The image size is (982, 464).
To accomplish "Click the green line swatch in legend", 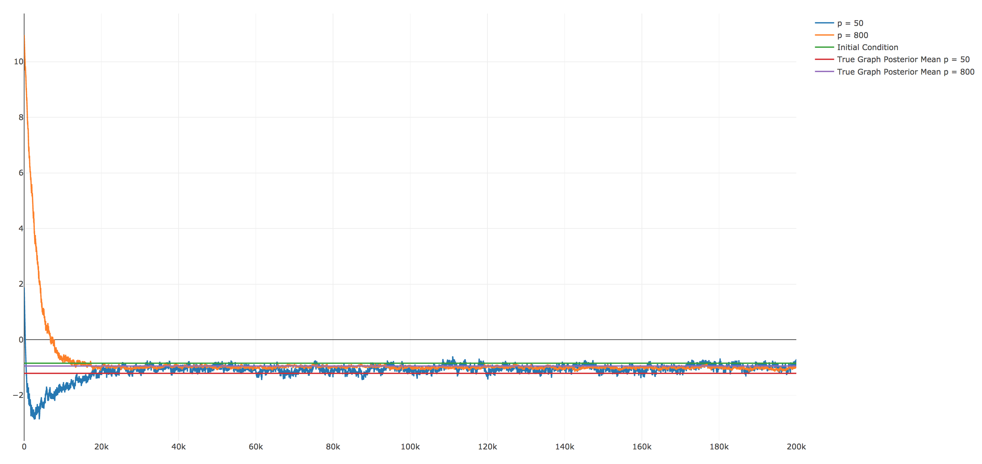I will click(824, 47).
